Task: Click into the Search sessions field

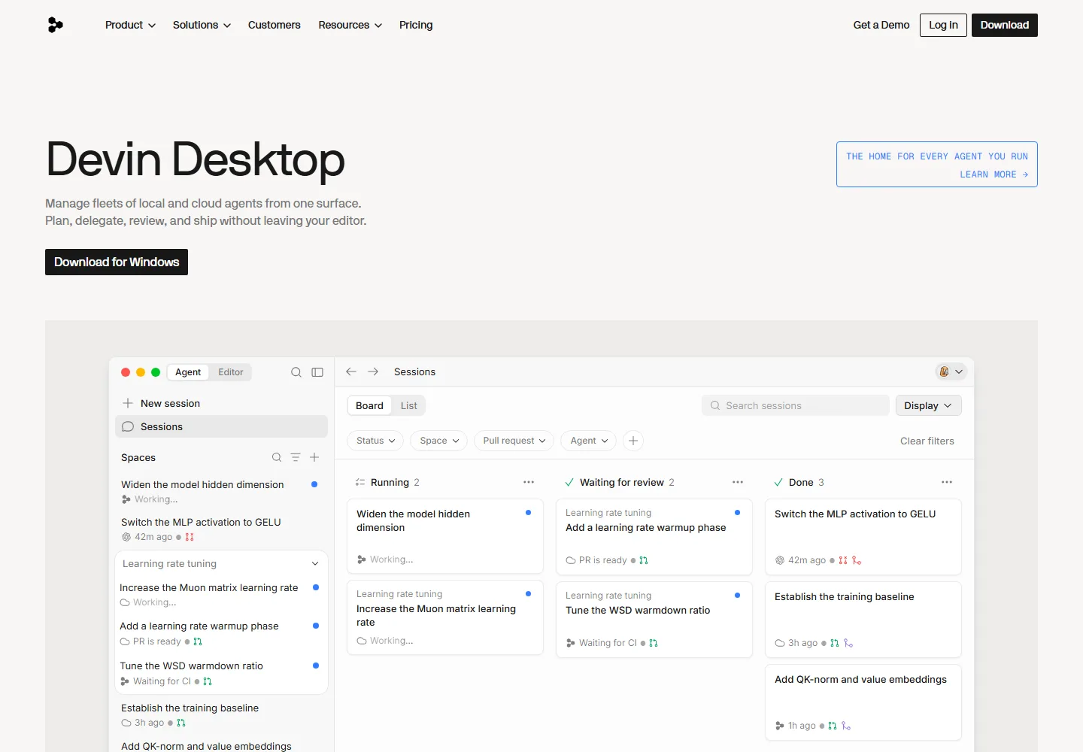Action: coord(796,405)
